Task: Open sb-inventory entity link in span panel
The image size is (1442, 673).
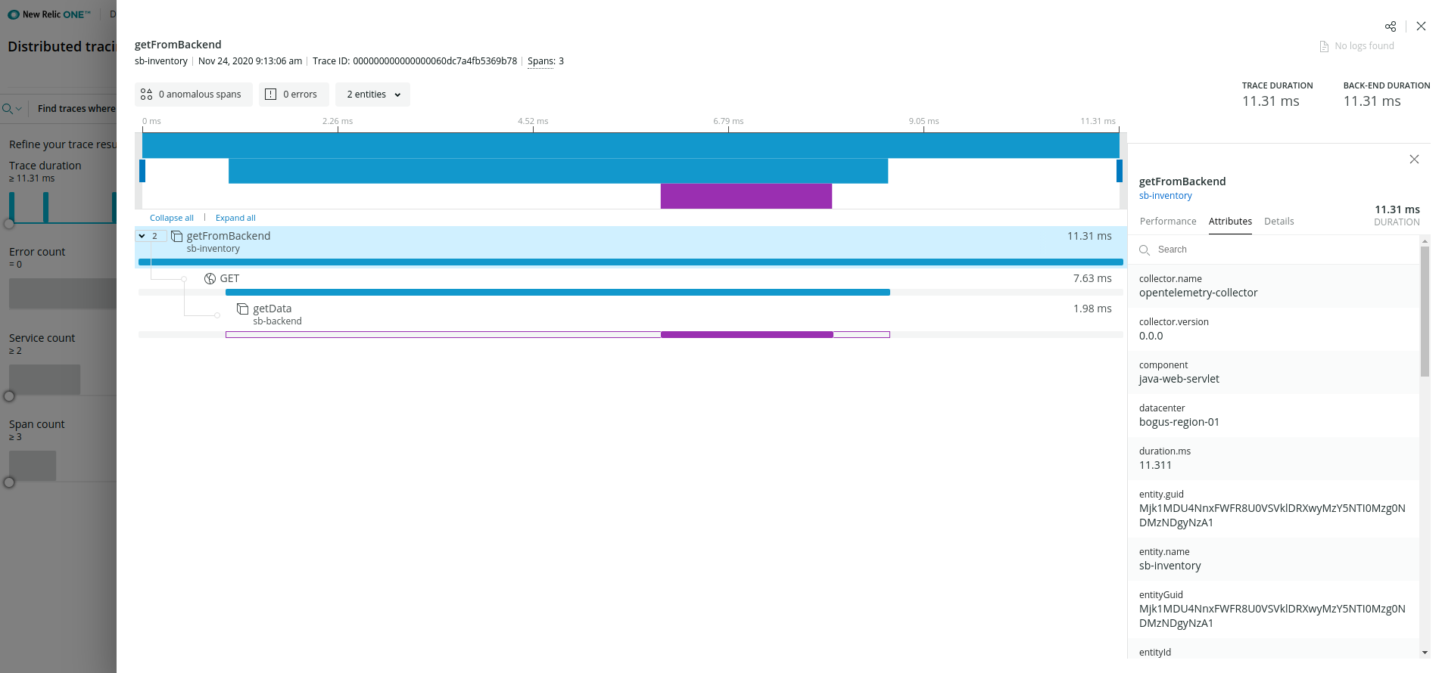Action: point(1166,196)
